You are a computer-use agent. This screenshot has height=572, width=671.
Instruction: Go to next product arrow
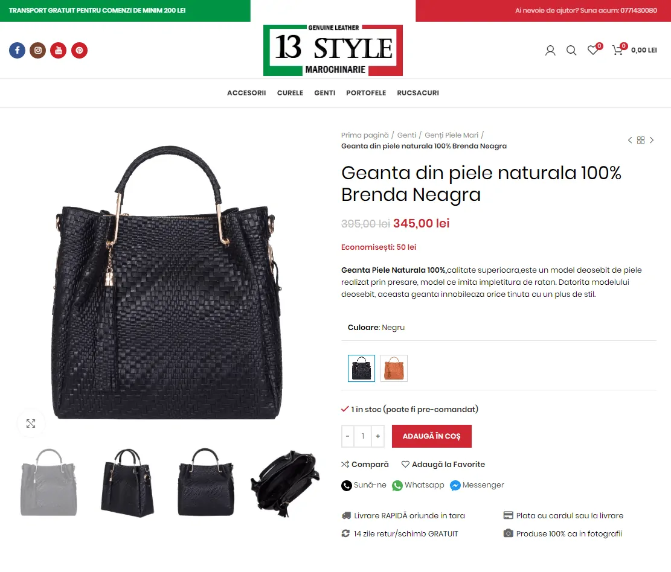click(652, 140)
